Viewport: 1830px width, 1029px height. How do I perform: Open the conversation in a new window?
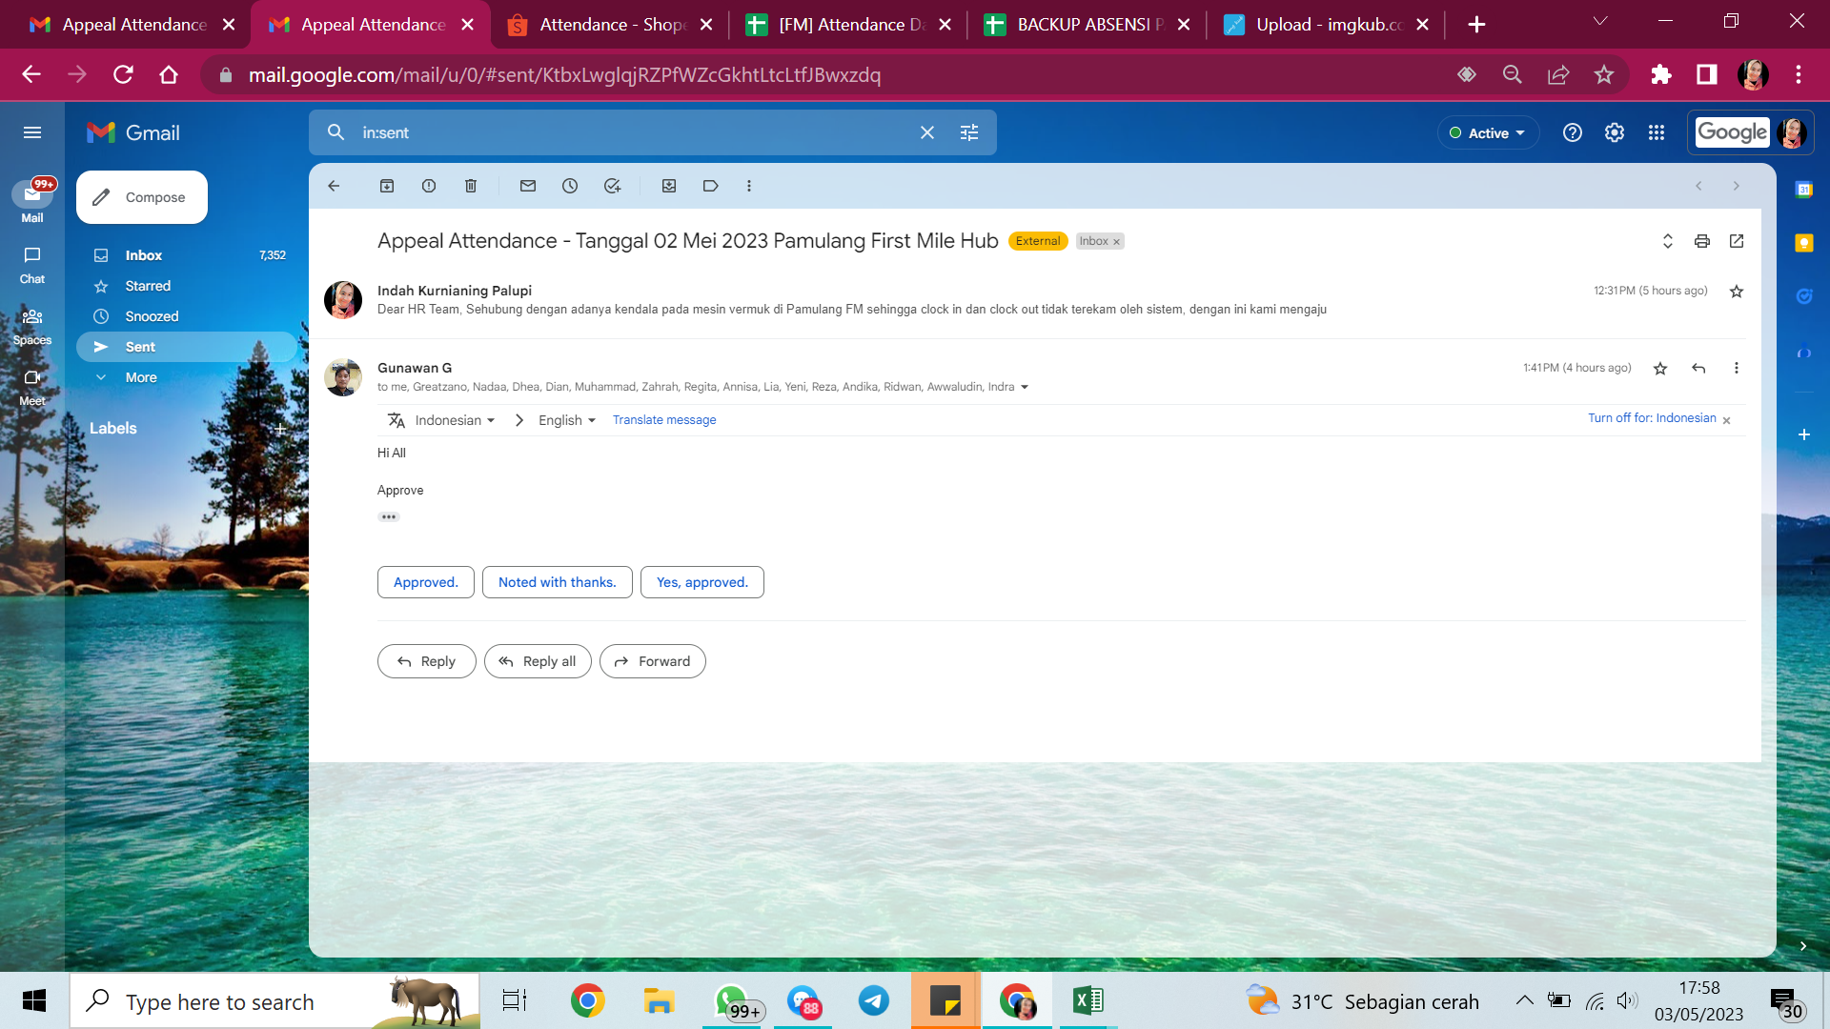1737,241
